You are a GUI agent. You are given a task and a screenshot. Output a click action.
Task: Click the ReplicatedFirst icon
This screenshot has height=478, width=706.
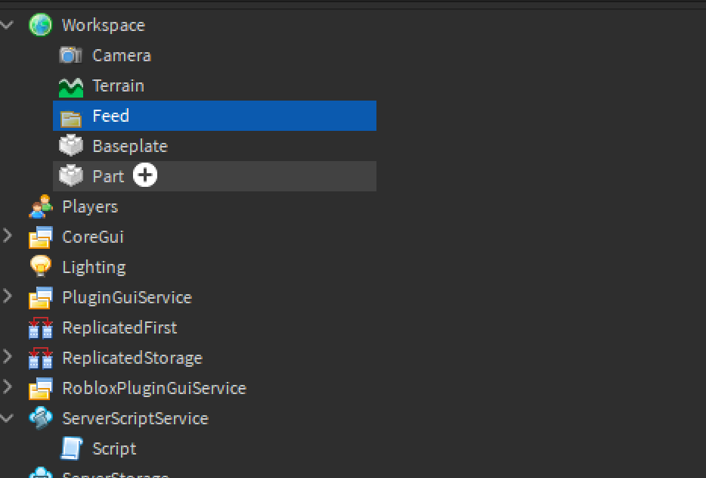pyautogui.click(x=40, y=328)
